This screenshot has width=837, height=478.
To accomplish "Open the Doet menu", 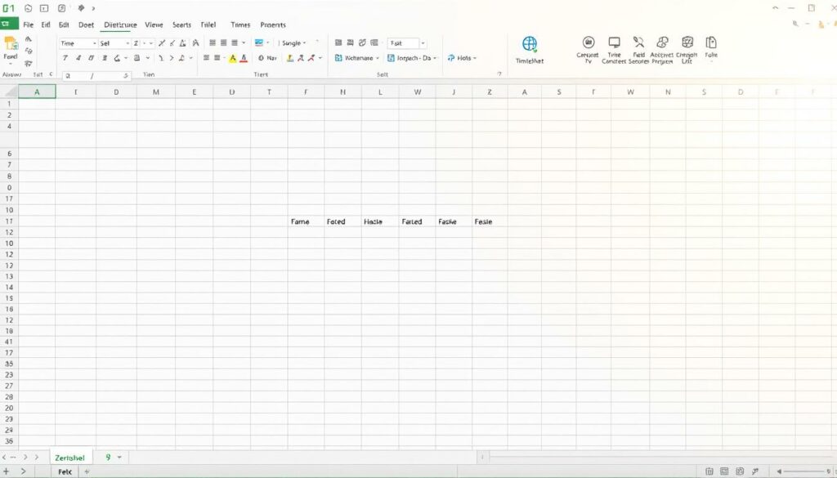I will tap(86, 25).
